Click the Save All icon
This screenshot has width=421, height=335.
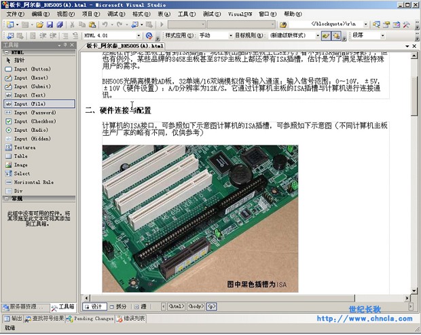coord(60,24)
